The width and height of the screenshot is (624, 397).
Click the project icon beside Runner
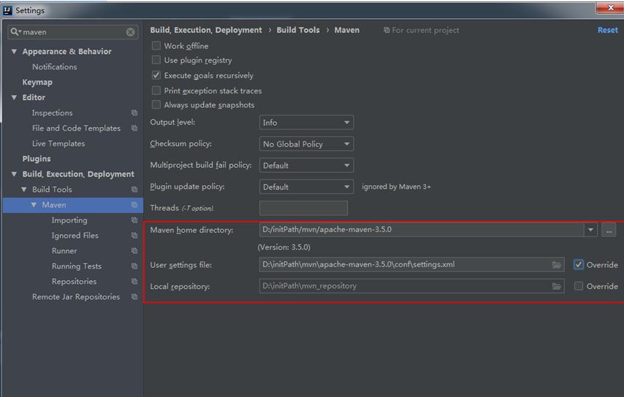(x=134, y=251)
